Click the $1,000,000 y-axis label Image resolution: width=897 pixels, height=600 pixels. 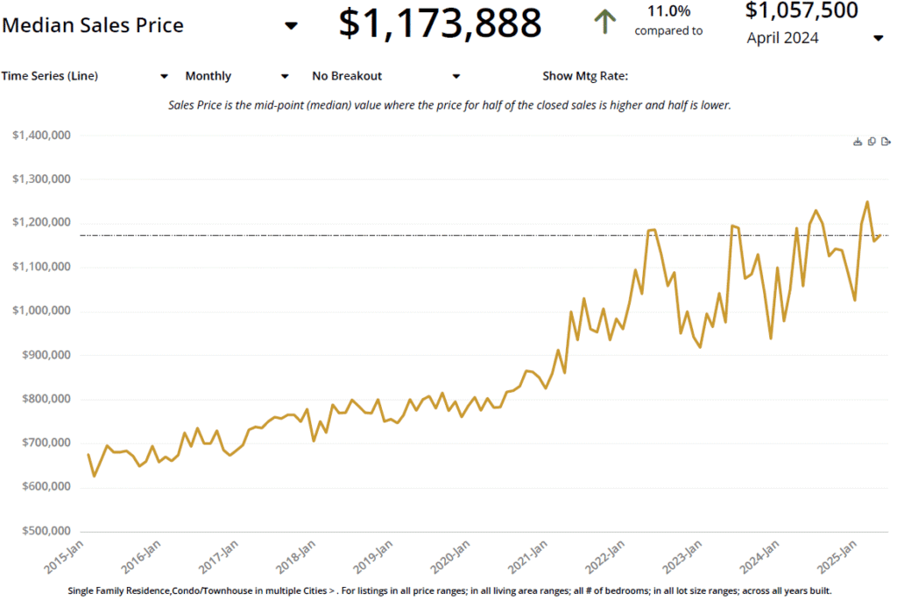click(x=41, y=311)
